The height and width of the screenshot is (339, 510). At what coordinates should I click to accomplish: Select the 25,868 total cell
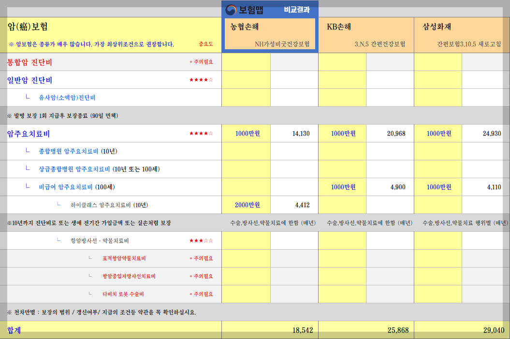[x=366, y=330]
